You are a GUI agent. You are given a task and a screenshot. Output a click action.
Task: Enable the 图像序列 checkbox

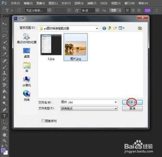tap(43, 121)
